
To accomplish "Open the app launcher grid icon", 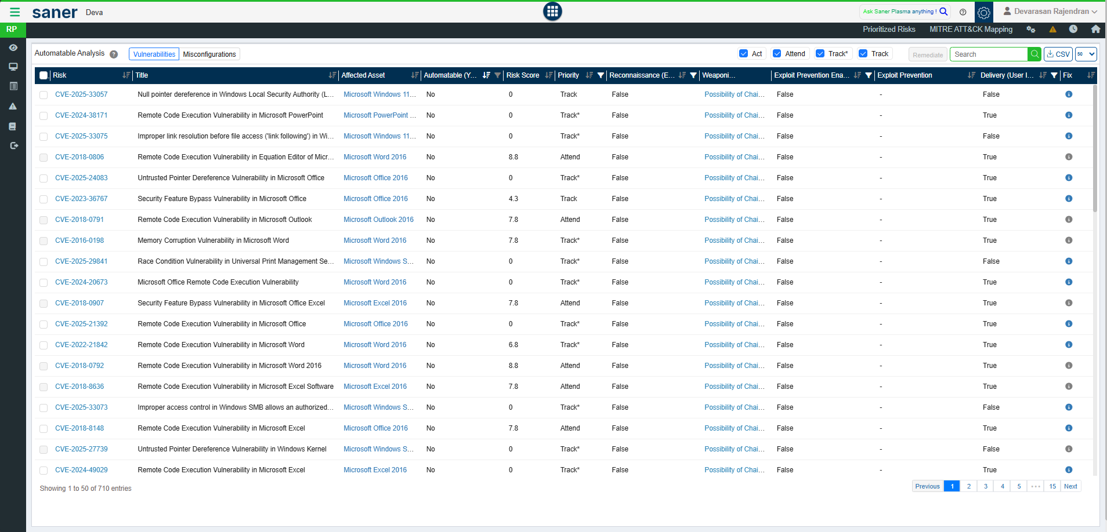I will point(552,12).
